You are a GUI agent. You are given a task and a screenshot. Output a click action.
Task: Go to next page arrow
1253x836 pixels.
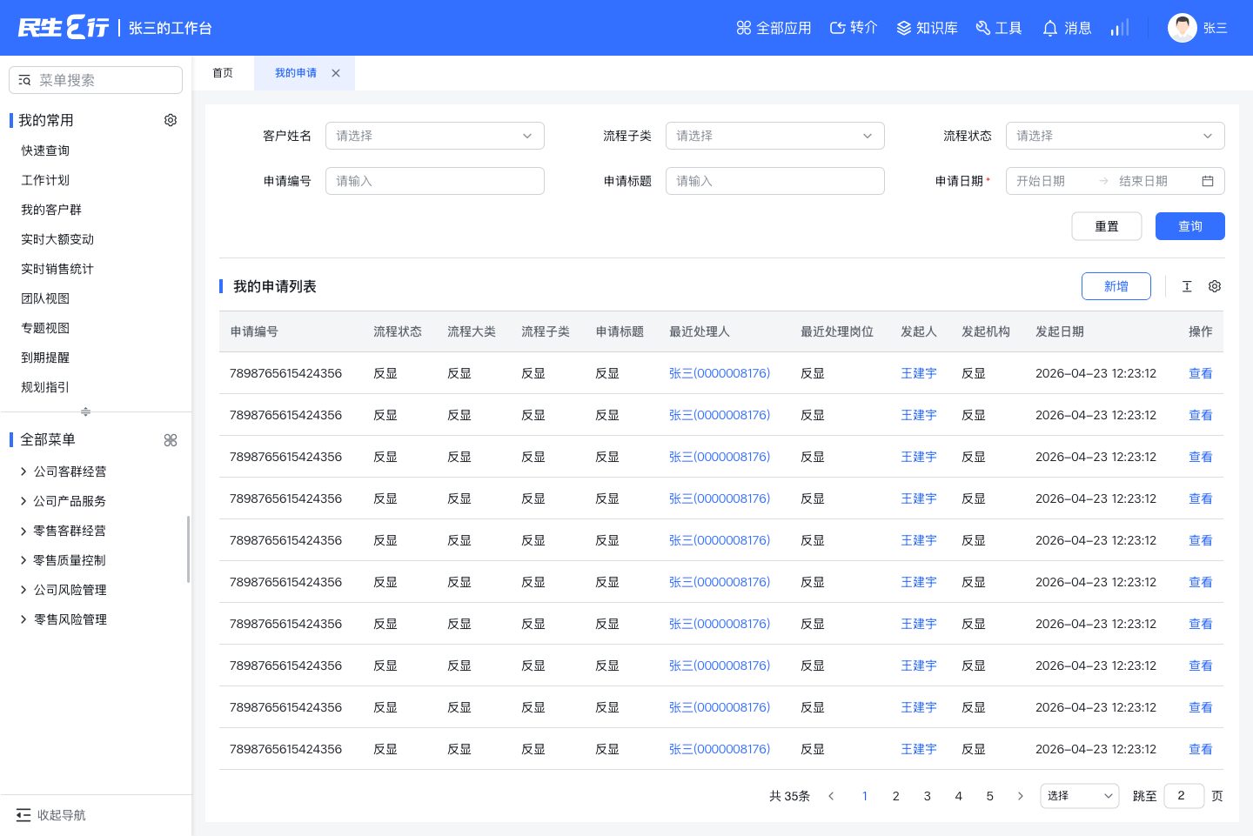pyautogui.click(x=1021, y=796)
